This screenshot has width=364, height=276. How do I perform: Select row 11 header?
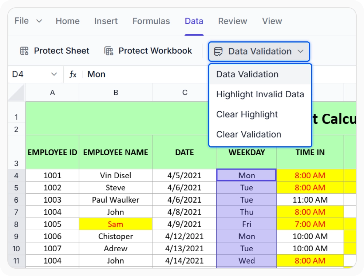[16, 261]
